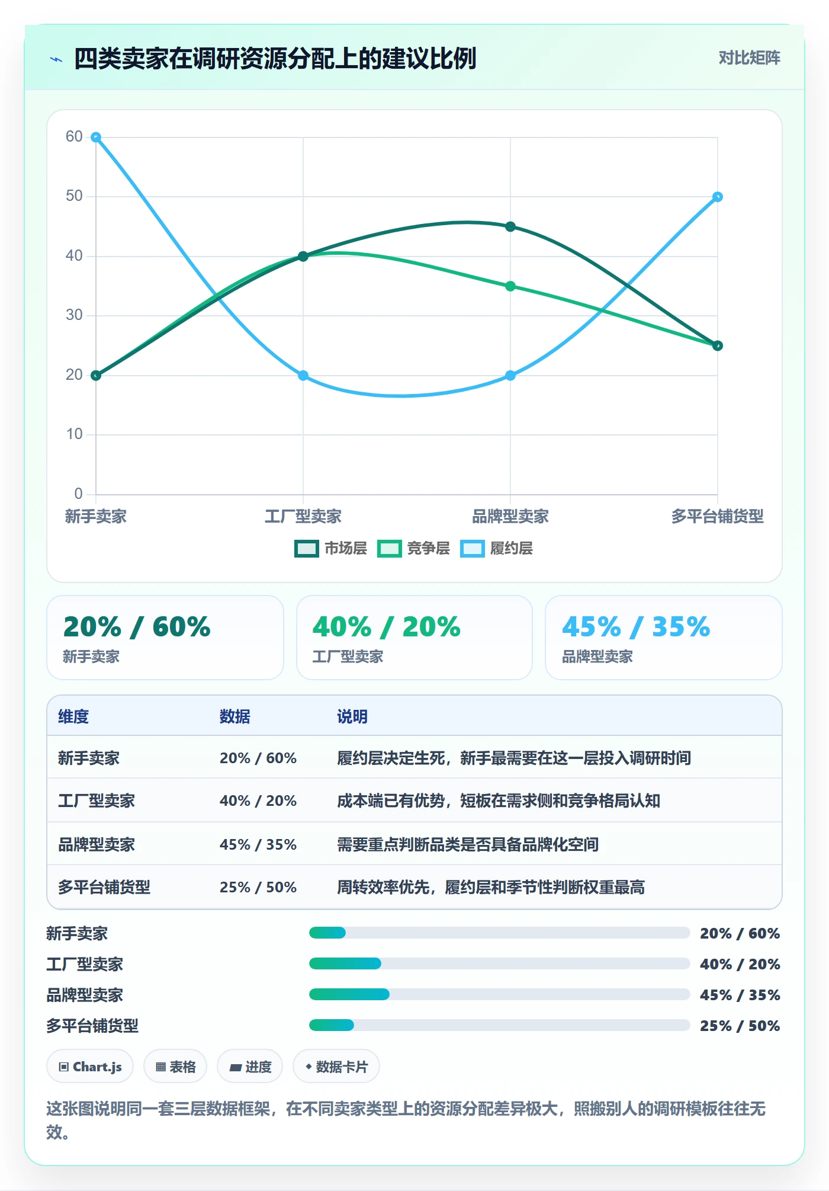Screen dimensions: 829x1191
Task: Select the 进度 tag chip
Action: 250,1067
